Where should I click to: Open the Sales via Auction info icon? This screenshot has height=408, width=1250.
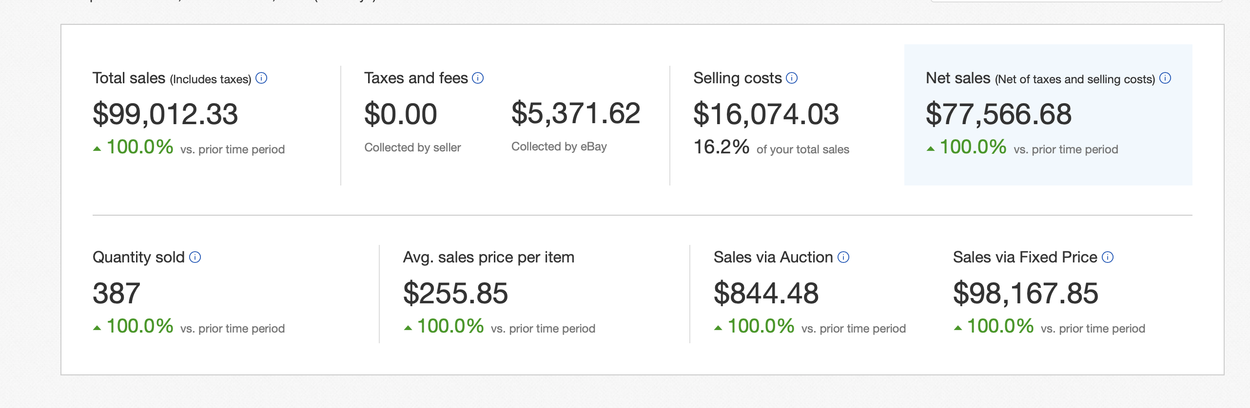tap(843, 257)
